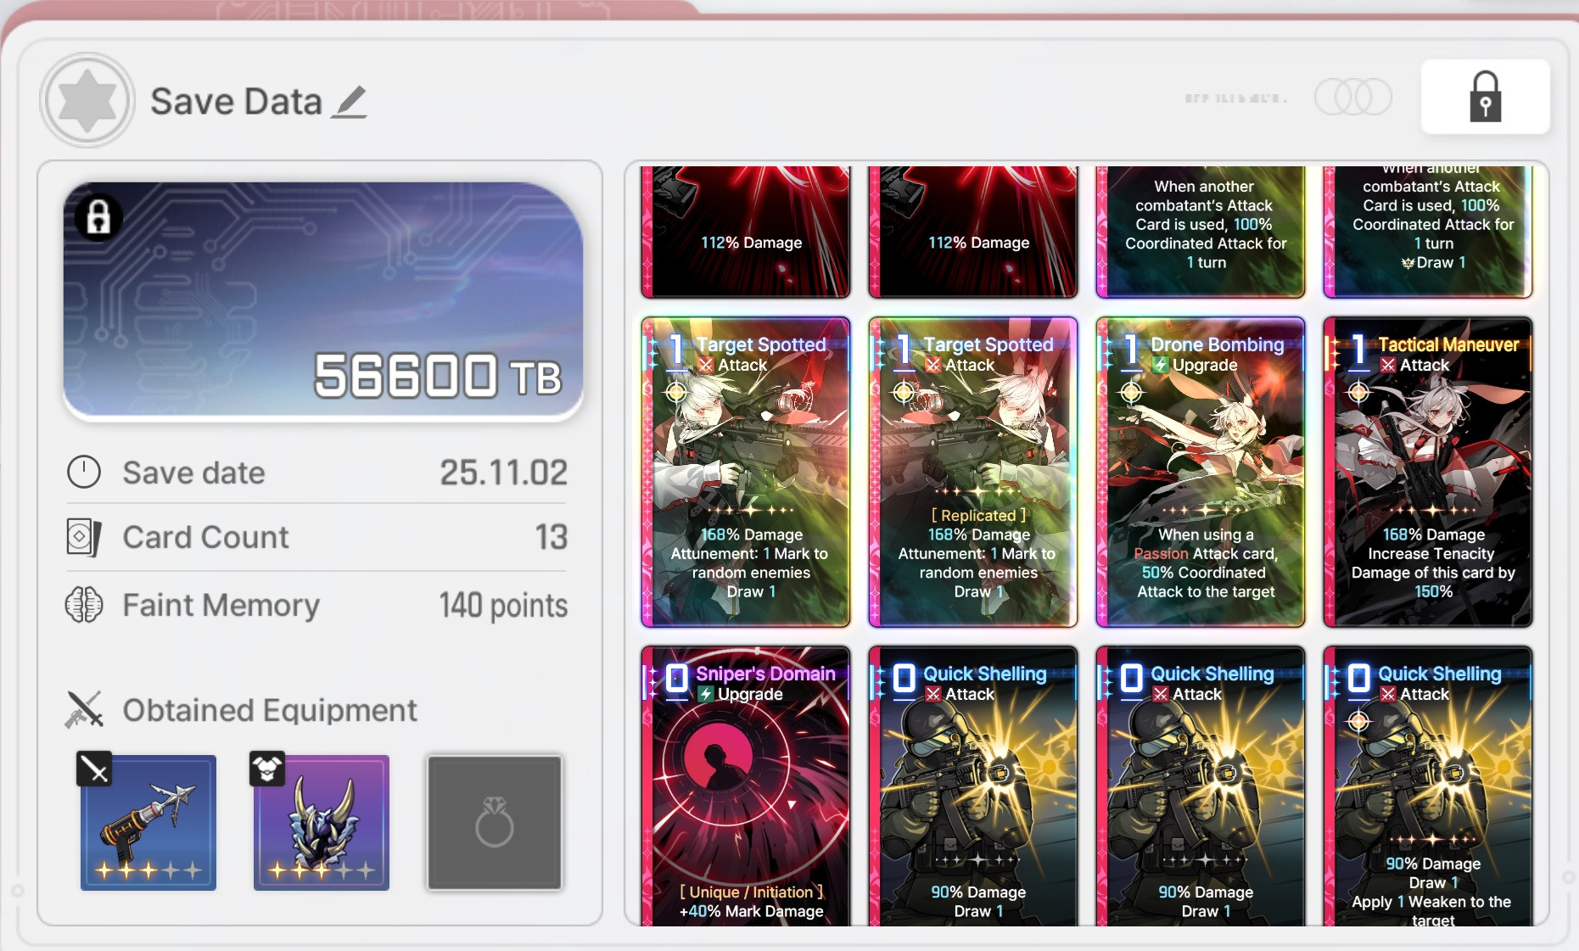Click the brain icon beside Faint Memory
The height and width of the screenshot is (951, 1579).
click(x=84, y=605)
